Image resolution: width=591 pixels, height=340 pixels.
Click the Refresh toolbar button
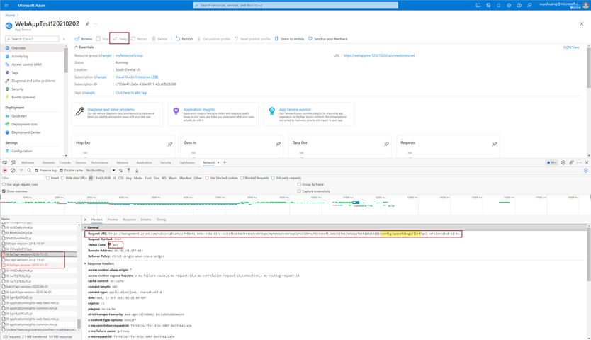point(184,39)
